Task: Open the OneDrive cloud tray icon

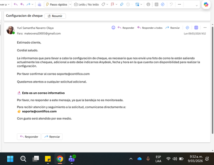Action: point(140,159)
